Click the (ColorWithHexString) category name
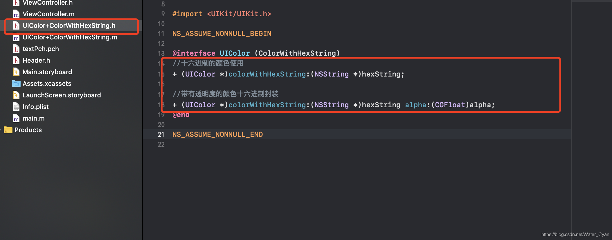Screen dimensions: 612x240 [297, 53]
